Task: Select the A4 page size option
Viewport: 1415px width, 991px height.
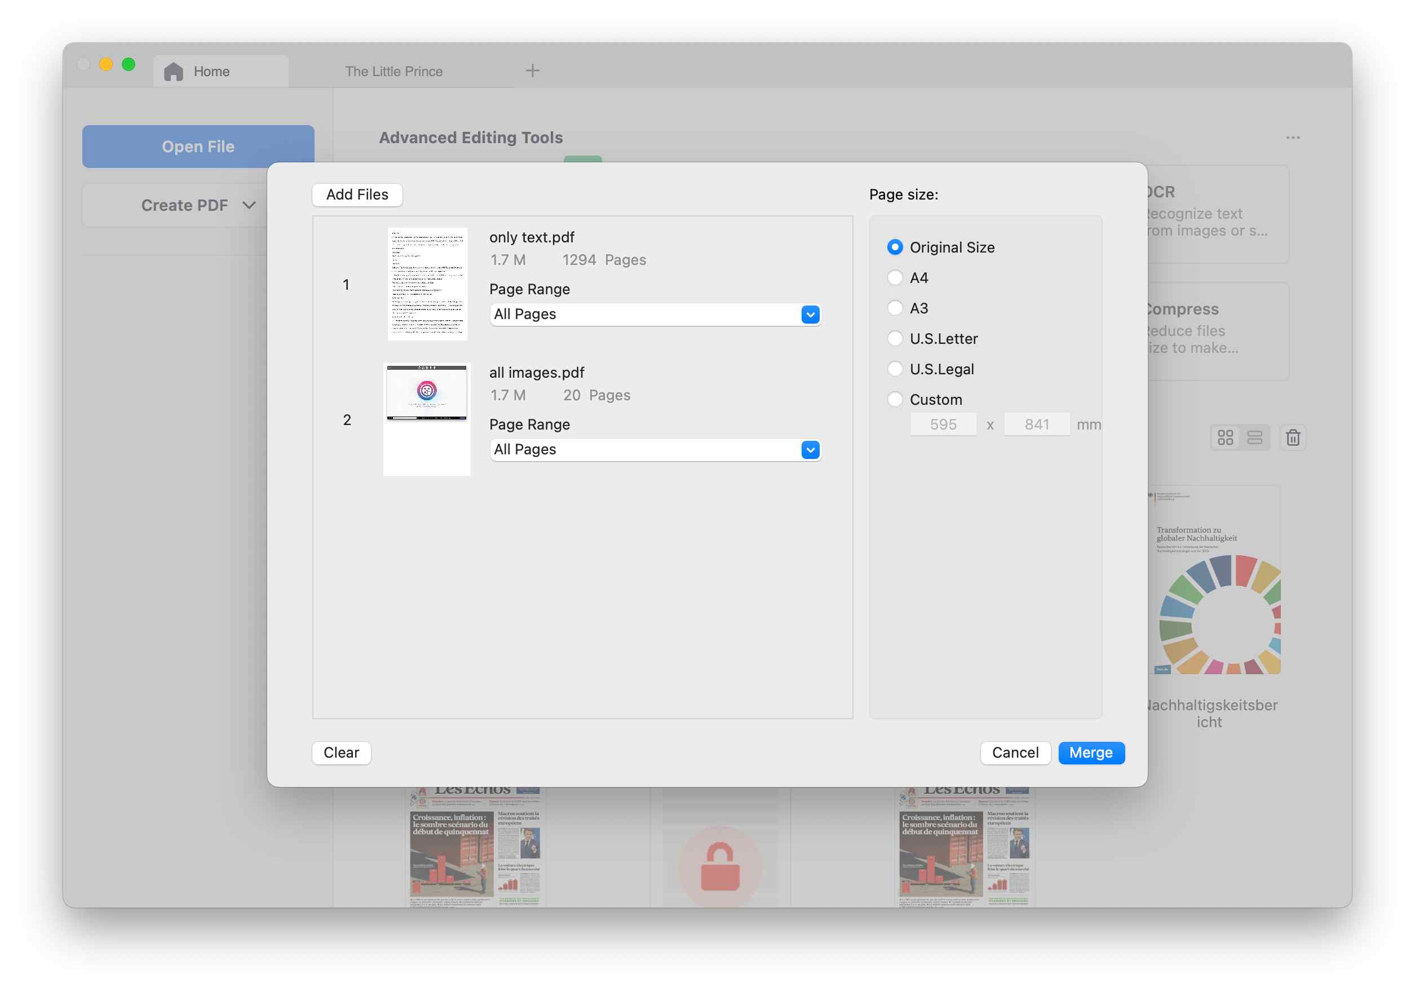Action: point(895,278)
